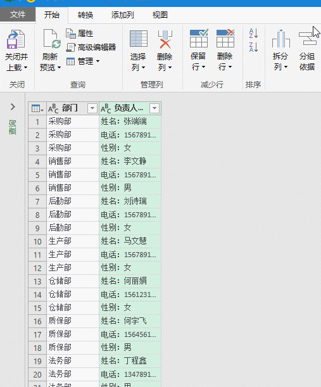
Task: Switch to the 添加列 tab
Action: point(123,15)
